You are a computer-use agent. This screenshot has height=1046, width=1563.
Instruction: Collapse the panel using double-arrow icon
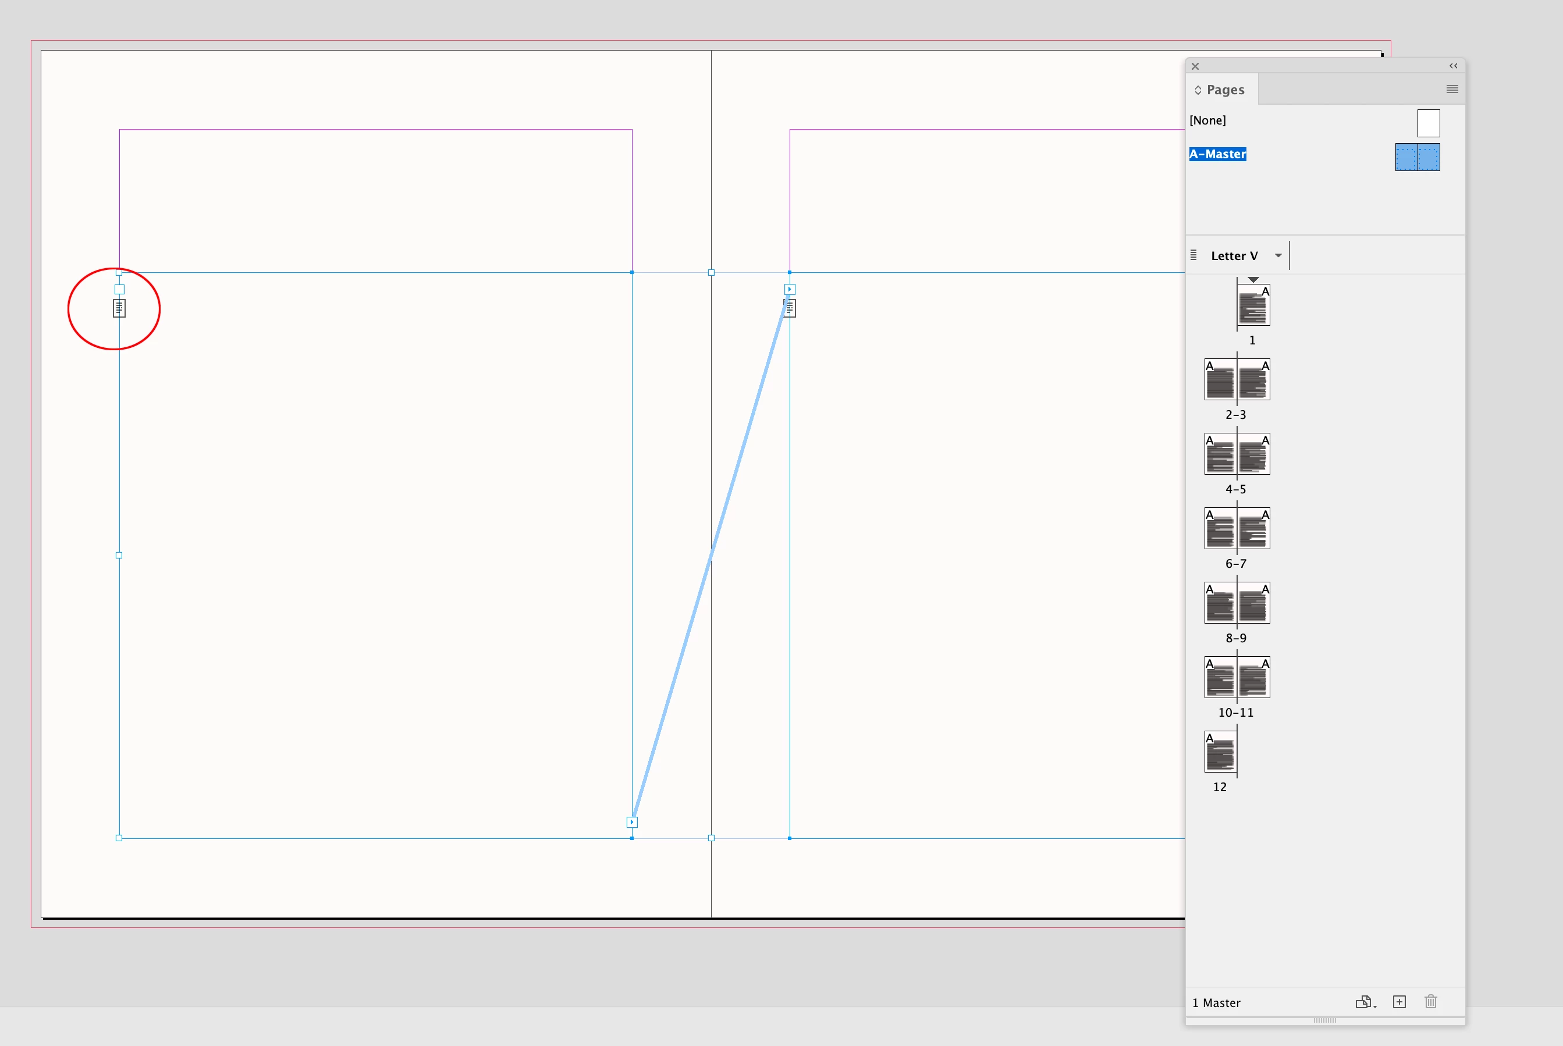pyautogui.click(x=1453, y=65)
